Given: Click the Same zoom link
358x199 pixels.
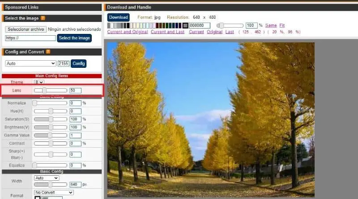Looking at the screenshot, I should [271, 25].
